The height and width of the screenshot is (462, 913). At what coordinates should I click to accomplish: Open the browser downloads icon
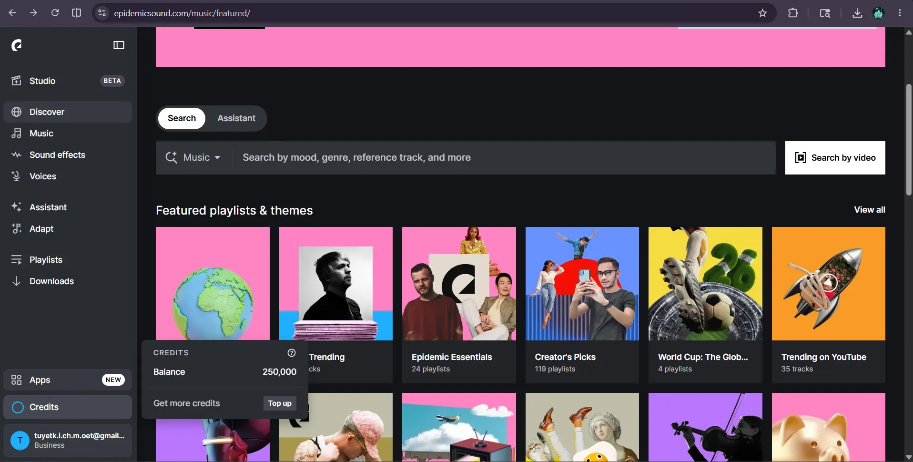coord(857,13)
